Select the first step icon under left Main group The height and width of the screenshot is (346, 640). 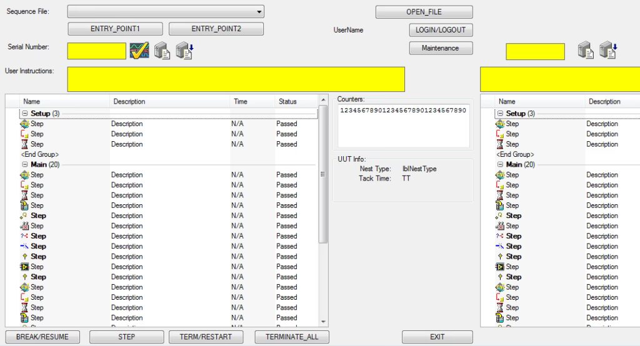(26, 175)
